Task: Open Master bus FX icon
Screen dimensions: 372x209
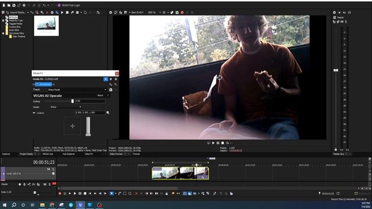Action: [x=334, y=22]
